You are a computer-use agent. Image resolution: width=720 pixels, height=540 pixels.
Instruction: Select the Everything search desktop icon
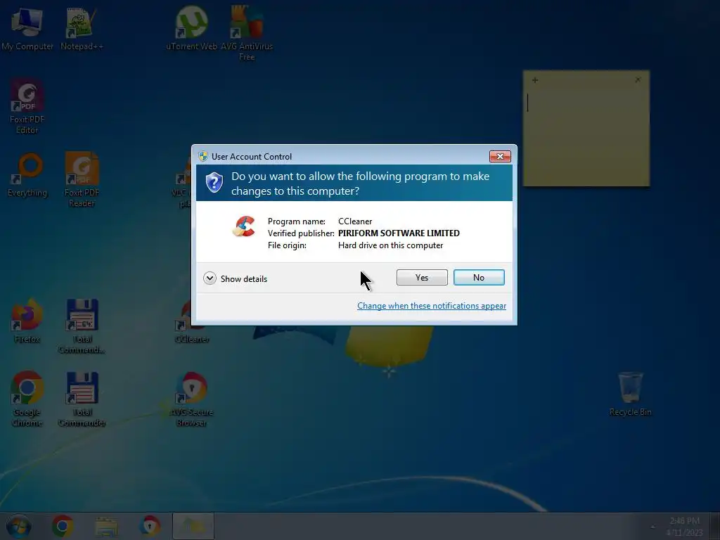[x=27, y=175]
